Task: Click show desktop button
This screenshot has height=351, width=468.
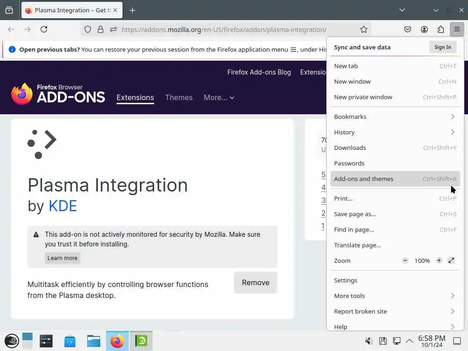Action: 457,341
